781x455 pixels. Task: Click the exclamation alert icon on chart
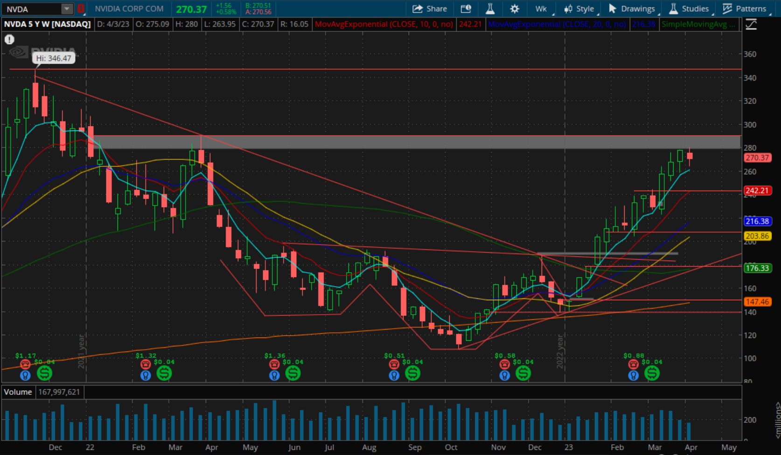pos(9,40)
